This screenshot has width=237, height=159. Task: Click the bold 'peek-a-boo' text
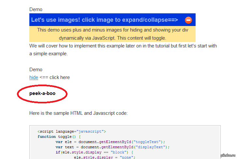[x=42, y=93]
